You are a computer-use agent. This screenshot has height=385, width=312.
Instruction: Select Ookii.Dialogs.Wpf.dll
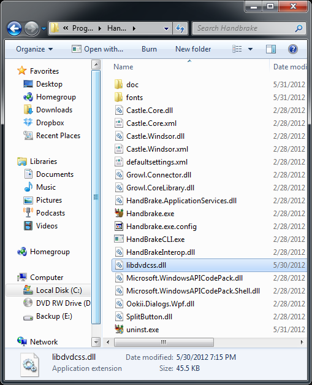pyautogui.click(x=160, y=304)
